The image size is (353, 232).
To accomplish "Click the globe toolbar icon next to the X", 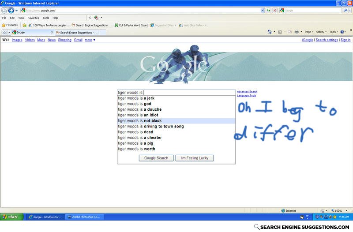I will (96, 18).
